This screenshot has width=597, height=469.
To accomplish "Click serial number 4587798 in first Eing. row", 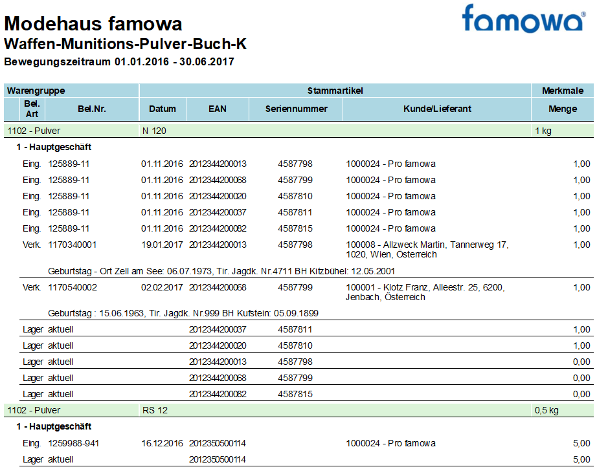I will 295,164.
